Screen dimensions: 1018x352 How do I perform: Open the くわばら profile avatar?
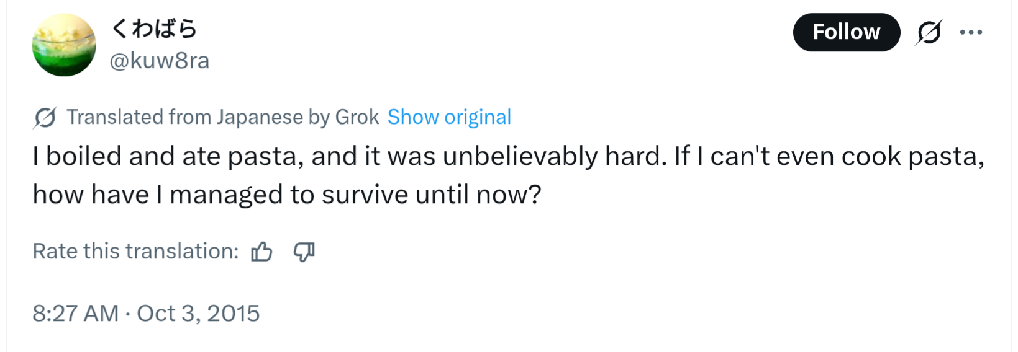[x=64, y=45]
